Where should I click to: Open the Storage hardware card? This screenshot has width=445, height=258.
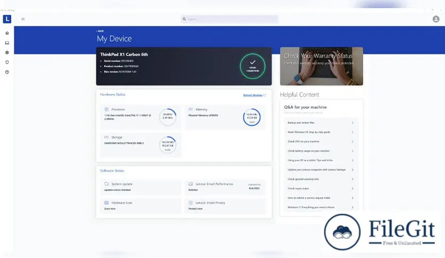pyautogui.click(x=141, y=145)
